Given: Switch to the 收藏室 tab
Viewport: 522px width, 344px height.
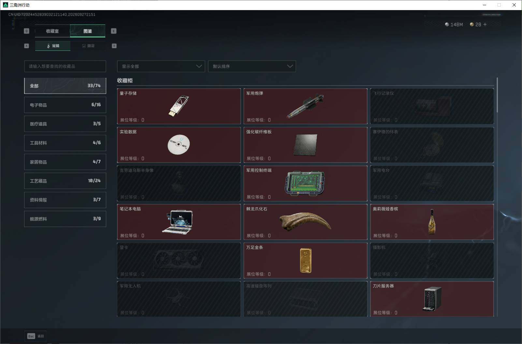Looking at the screenshot, I should point(52,31).
